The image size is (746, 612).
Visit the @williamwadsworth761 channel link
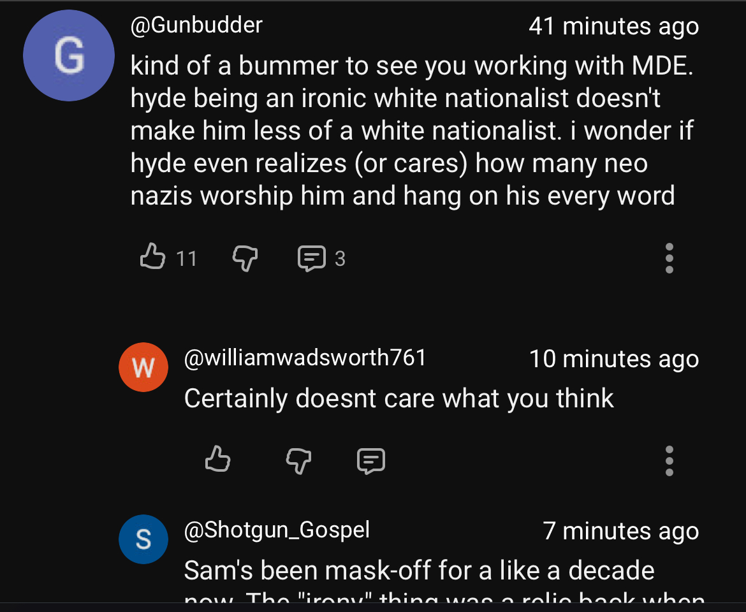(x=305, y=358)
